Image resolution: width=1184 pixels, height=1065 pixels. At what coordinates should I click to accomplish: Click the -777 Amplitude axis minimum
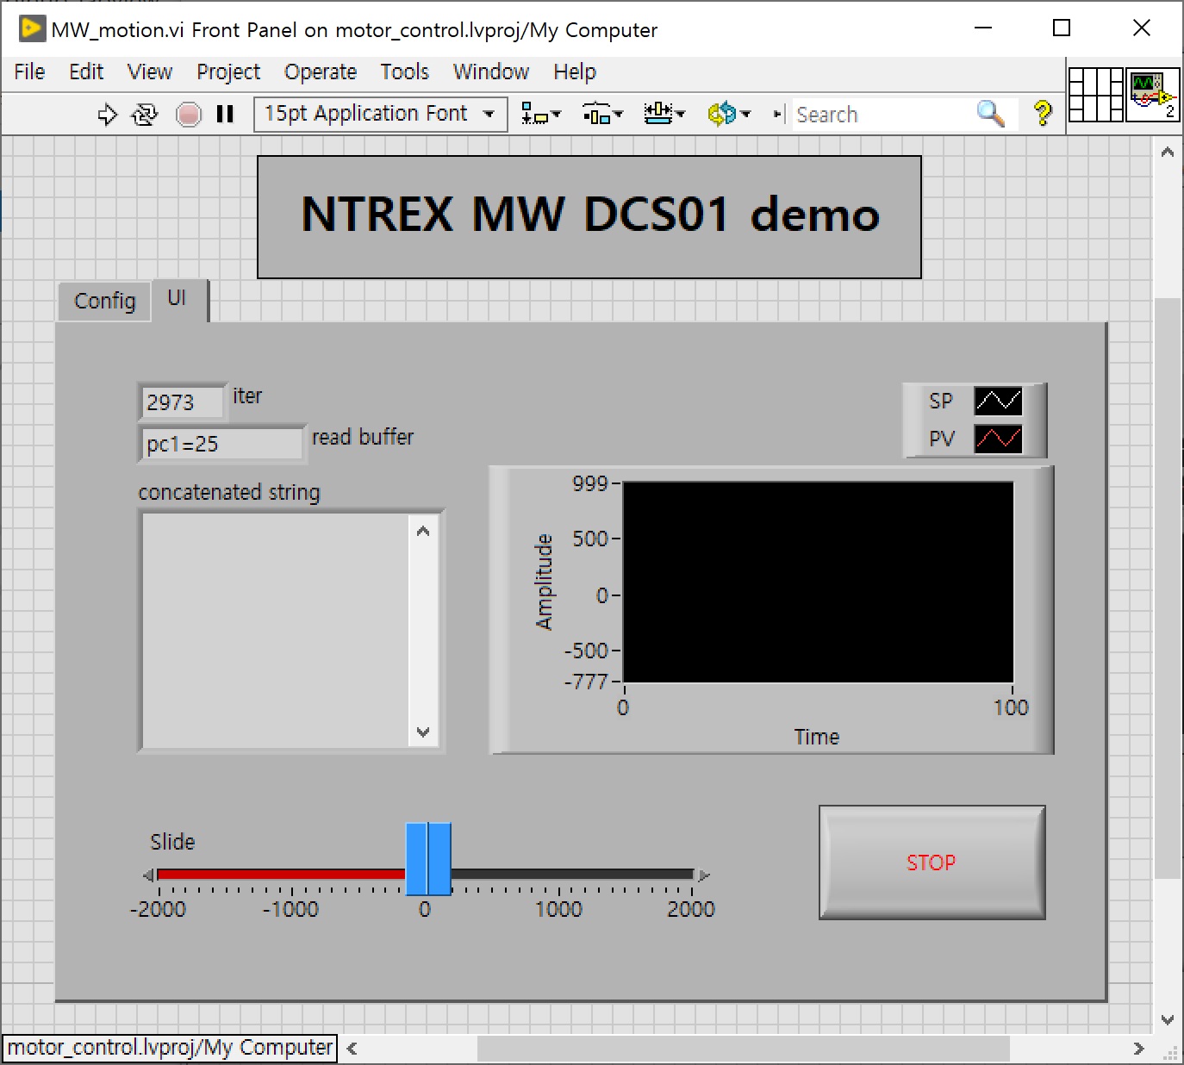pyautogui.click(x=586, y=682)
